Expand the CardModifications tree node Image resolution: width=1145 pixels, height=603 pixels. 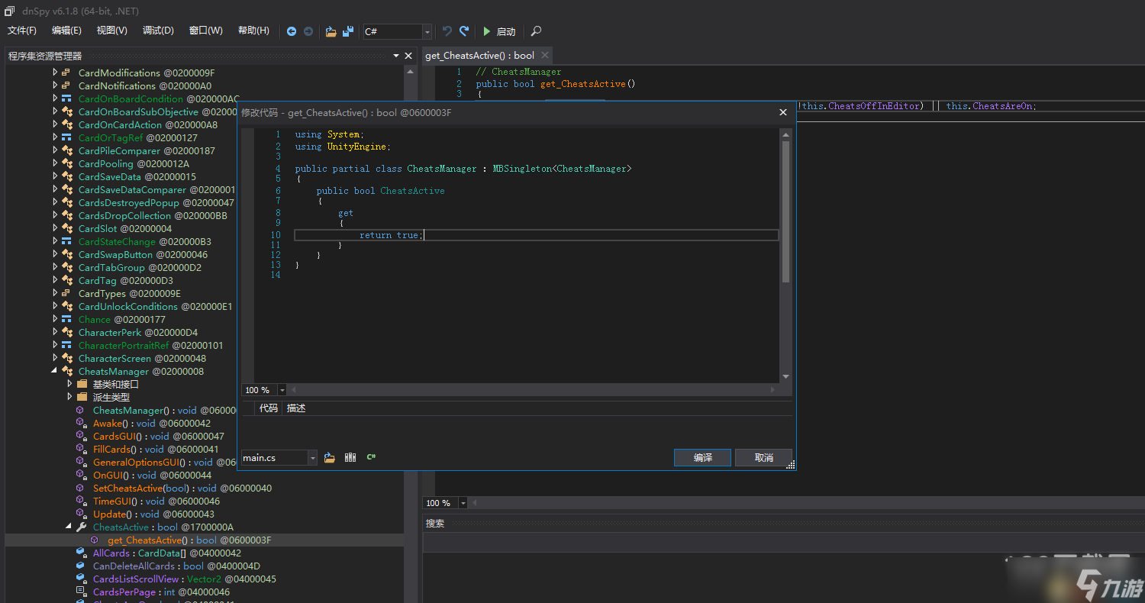(x=55, y=73)
